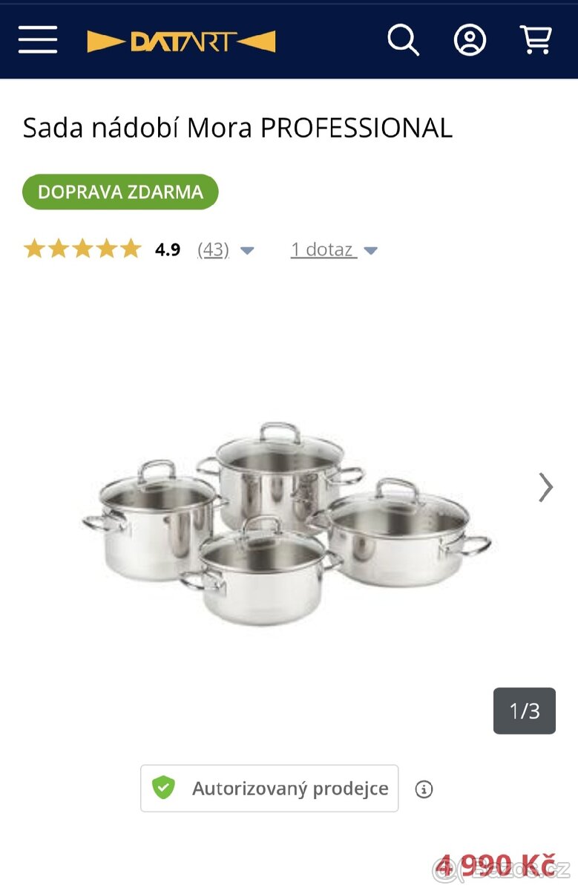Click the 1/3 image counter

(525, 711)
